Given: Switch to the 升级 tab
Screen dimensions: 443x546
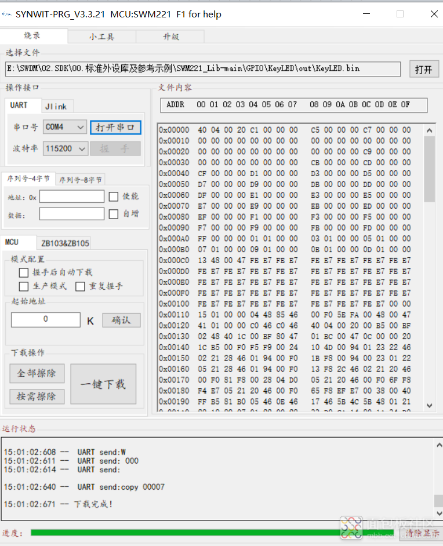Looking at the screenshot, I should [x=170, y=37].
